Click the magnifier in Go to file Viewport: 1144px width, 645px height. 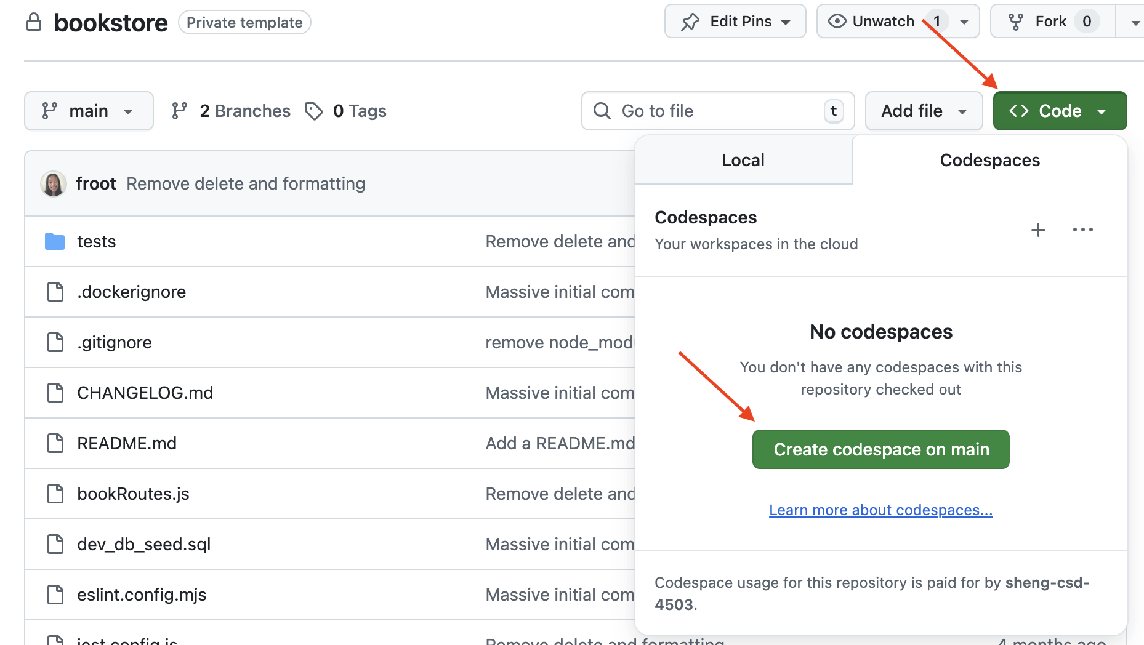pos(602,111)
